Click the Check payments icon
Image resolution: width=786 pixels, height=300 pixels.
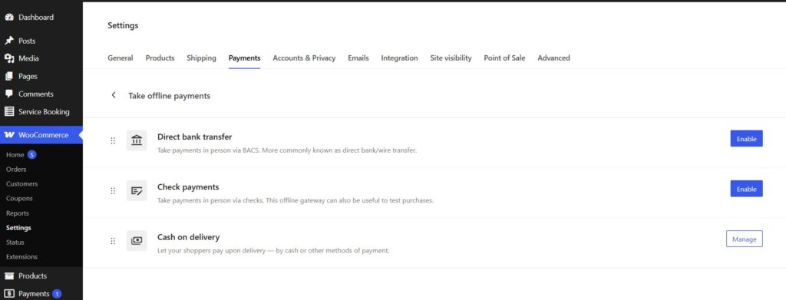tap(137, 190)
